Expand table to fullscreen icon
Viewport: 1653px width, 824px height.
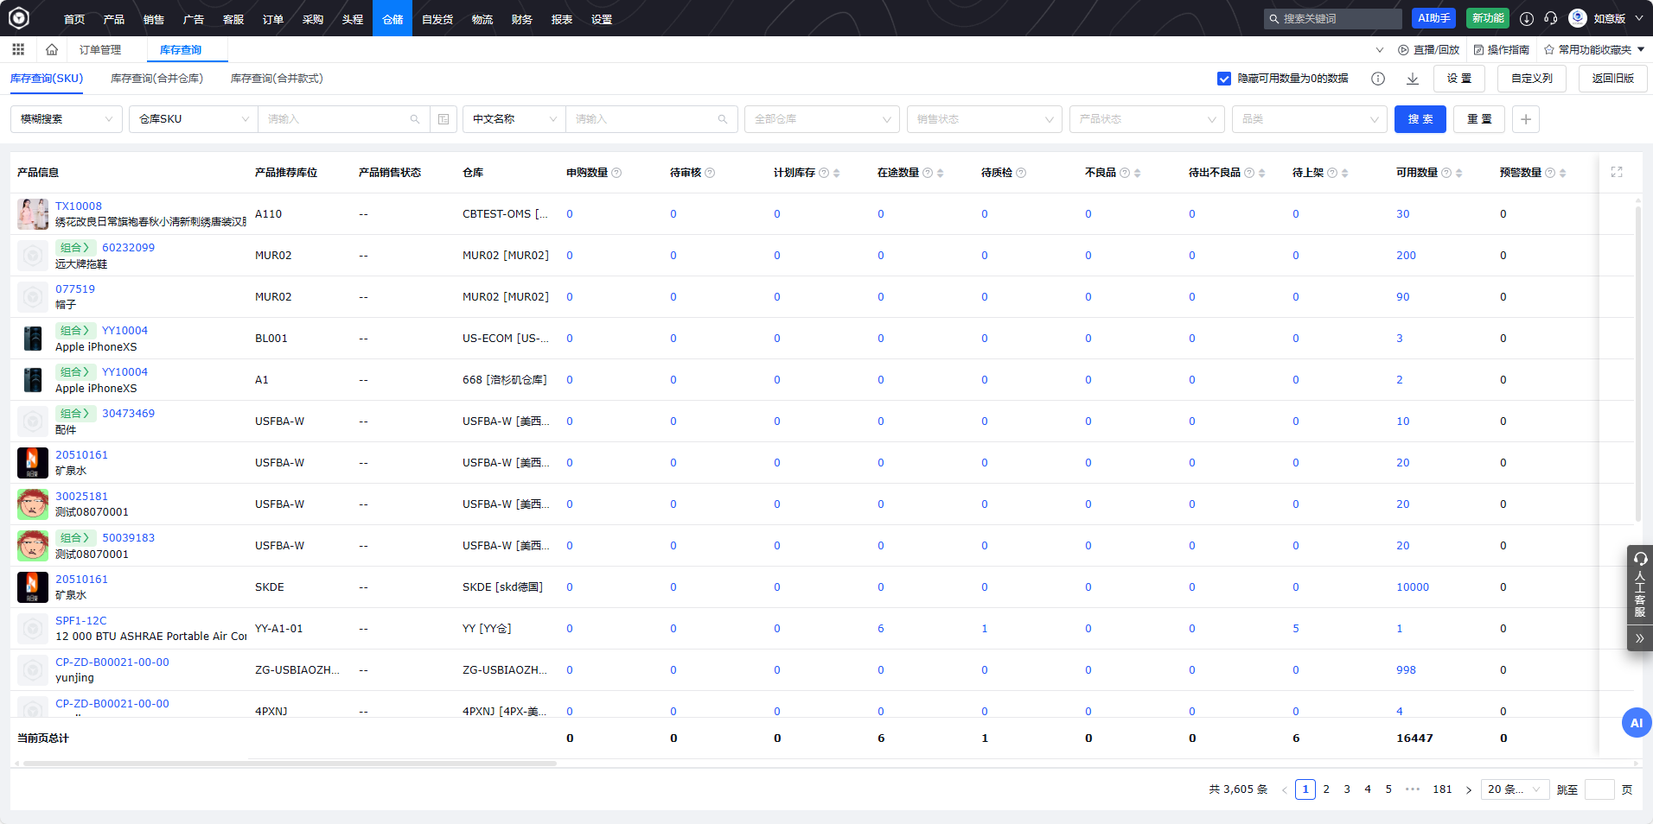coord(1617,173)
